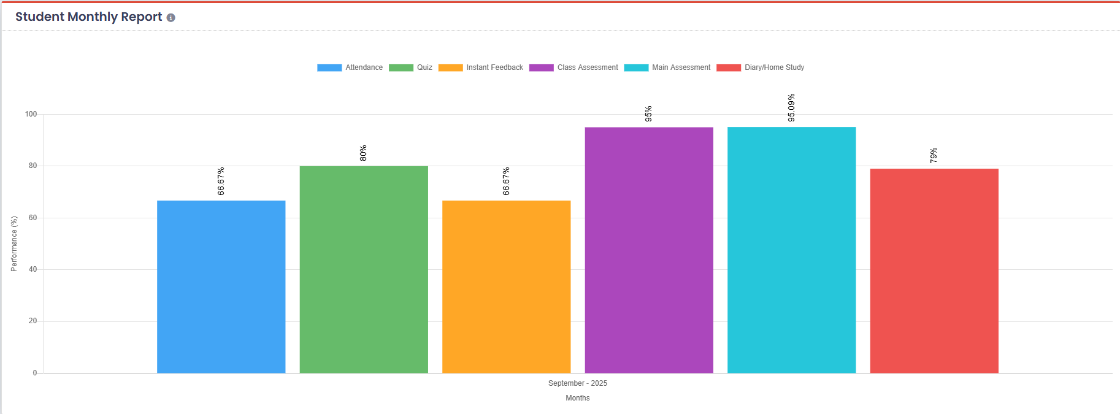This screenshot has width=1120, height=414.
Task: Hide the Attendance series via its legend label
Action: (x=364, y=67)
